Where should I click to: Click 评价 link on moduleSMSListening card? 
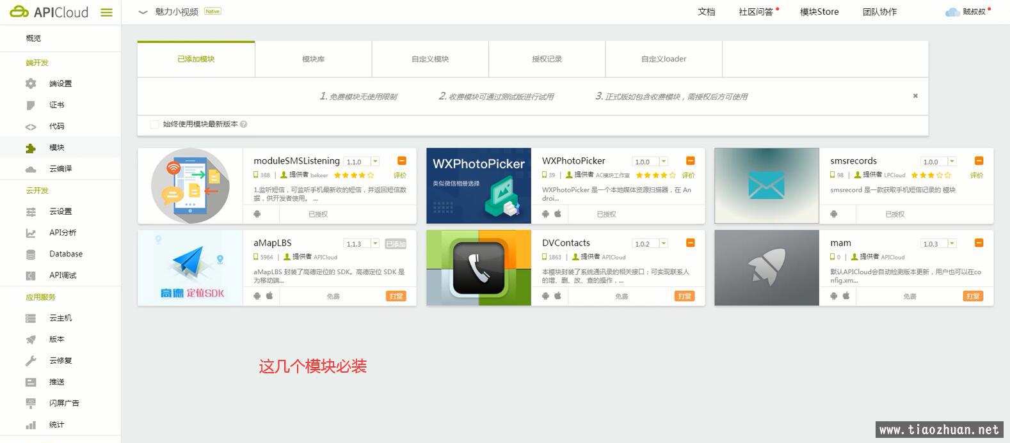pyautogui.click(x=400, y=175)
